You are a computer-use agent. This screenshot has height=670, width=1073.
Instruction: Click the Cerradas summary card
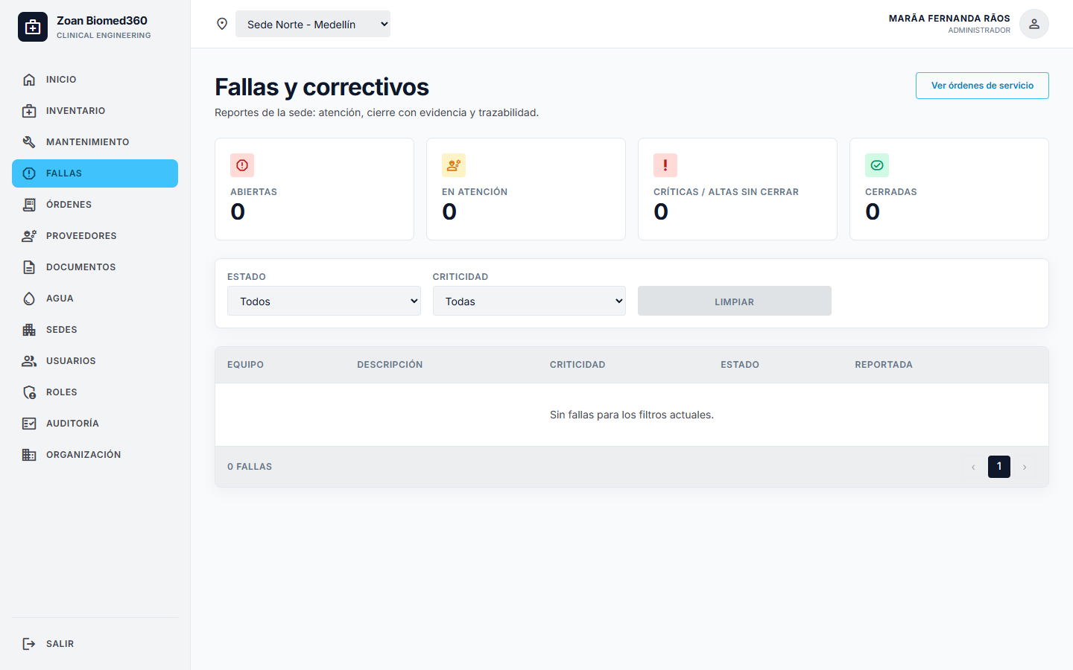949,189
